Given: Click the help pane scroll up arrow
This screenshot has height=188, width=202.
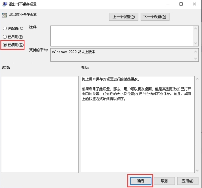Looking at the screenshot, I should tap(197, 79).
